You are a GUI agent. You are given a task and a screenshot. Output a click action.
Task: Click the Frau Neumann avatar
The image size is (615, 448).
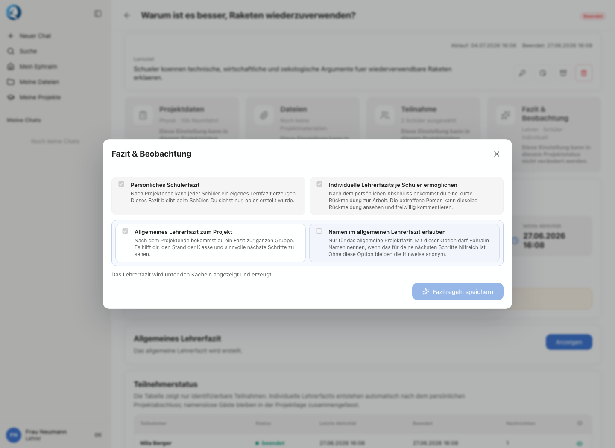click(x=14, y=435)
